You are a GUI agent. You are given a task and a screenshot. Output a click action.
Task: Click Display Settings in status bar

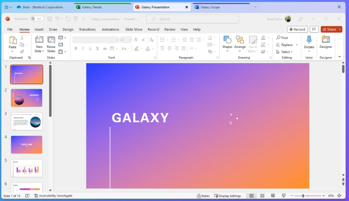point(227,196)
